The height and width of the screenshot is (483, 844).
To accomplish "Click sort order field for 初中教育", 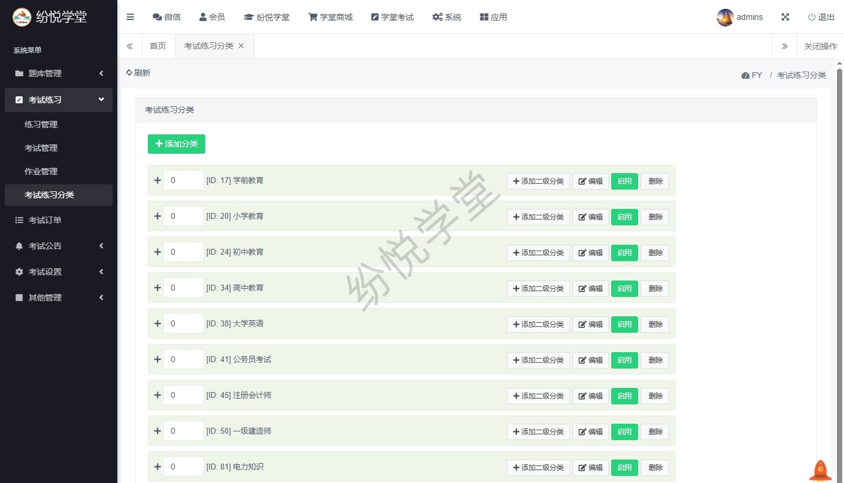I will pos(183,252).
